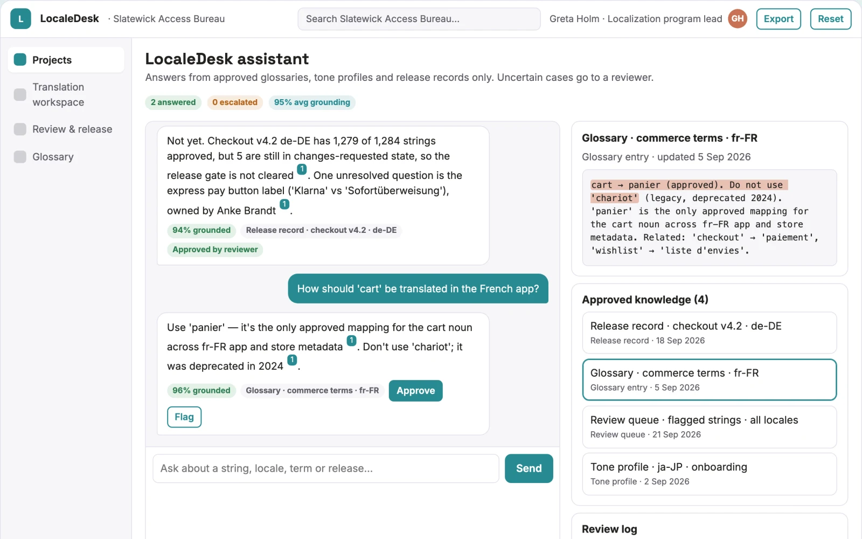Open Release record checkout v4.2 de-DE card
Screen dimensions: 862x539
click(709, 333)
